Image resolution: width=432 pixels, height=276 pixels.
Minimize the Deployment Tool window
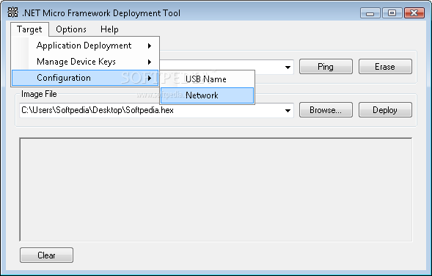click(370, 13)
